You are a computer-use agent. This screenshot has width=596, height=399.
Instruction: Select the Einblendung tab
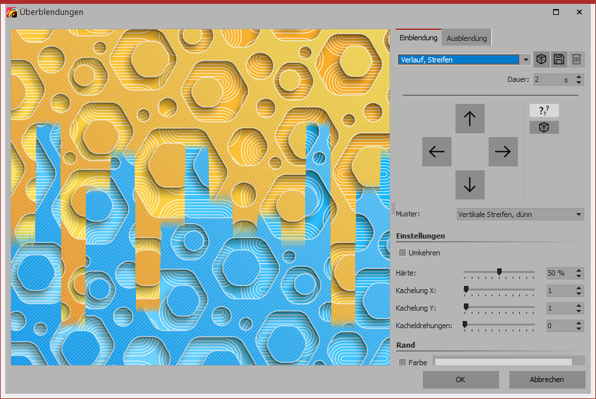(418, 38)
